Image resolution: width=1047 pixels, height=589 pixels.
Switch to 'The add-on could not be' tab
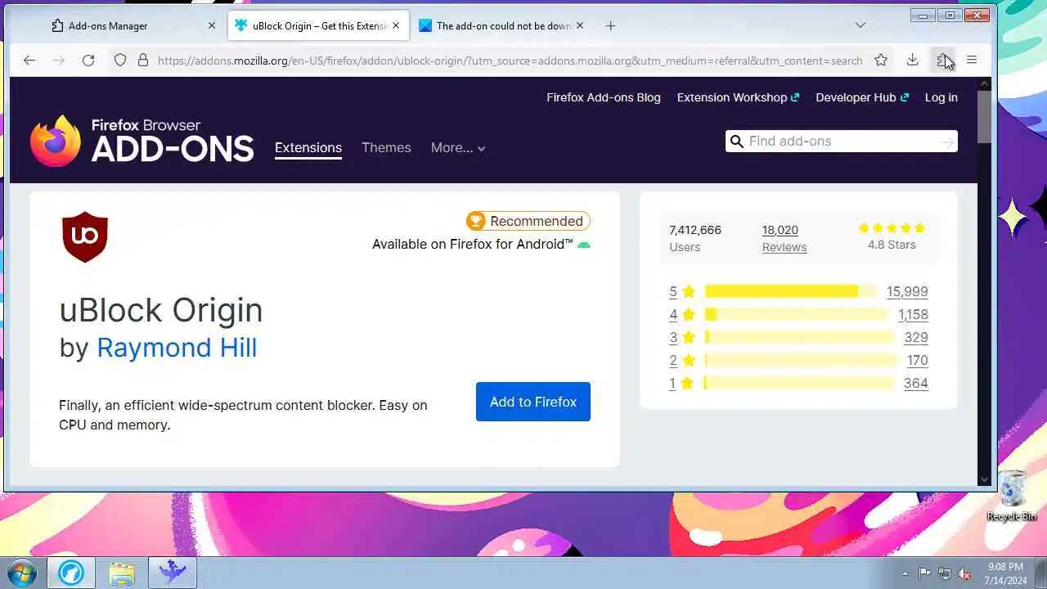pyautogui.click(x=502, y=25)
